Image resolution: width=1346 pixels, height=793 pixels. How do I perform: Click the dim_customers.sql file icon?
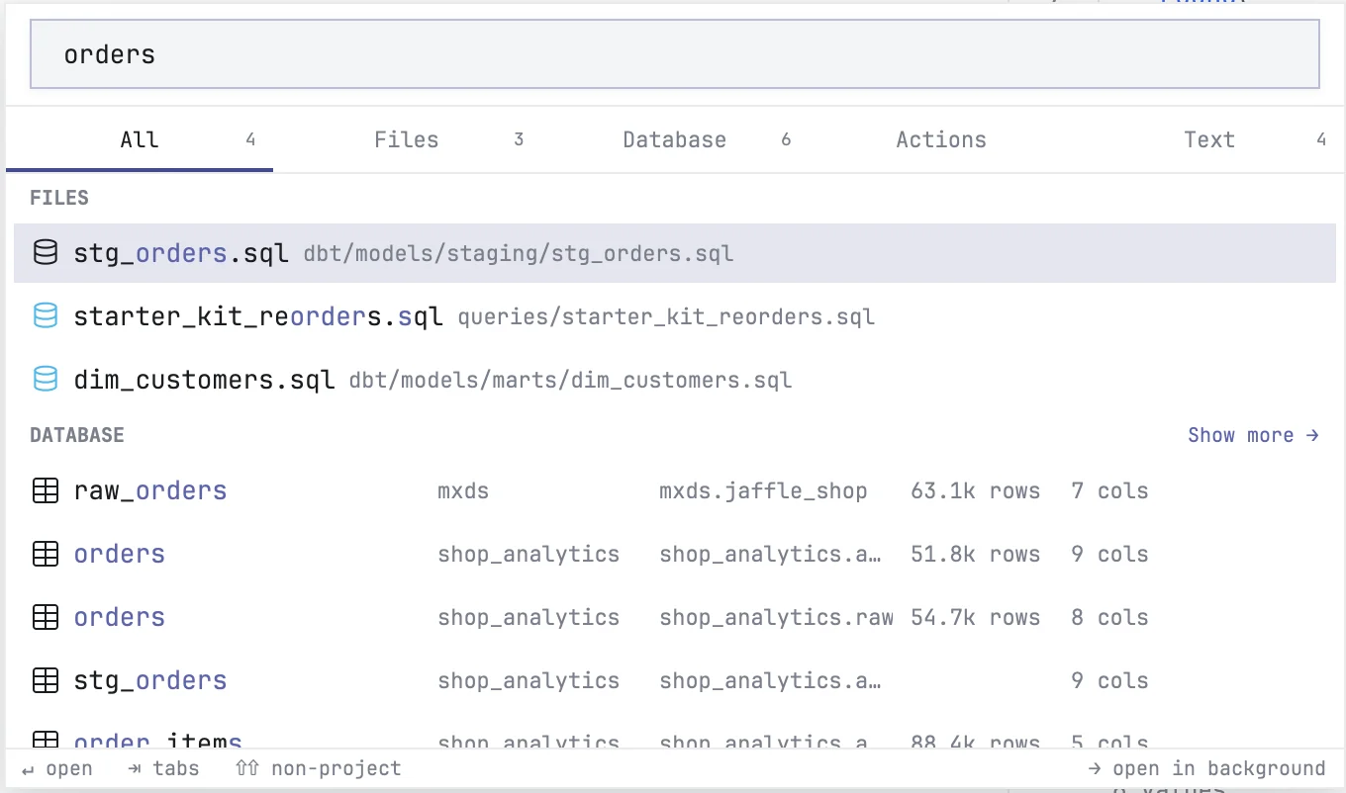pos(46,380)
